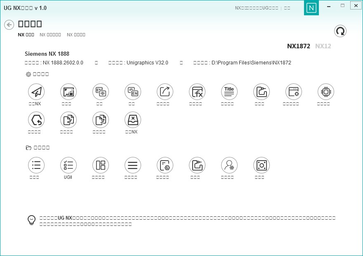Click the documents icon with arrow pointing up to back page
Screen dimensions: 363x256
(101, 120)
